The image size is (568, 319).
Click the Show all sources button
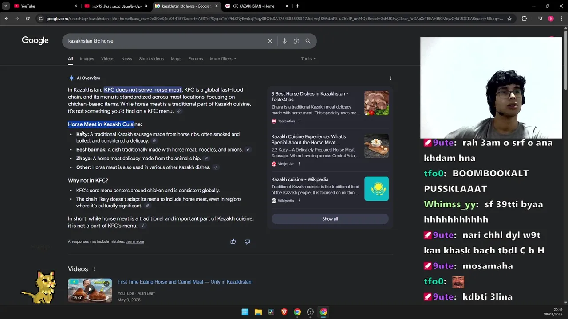click(x=330, y=219)
